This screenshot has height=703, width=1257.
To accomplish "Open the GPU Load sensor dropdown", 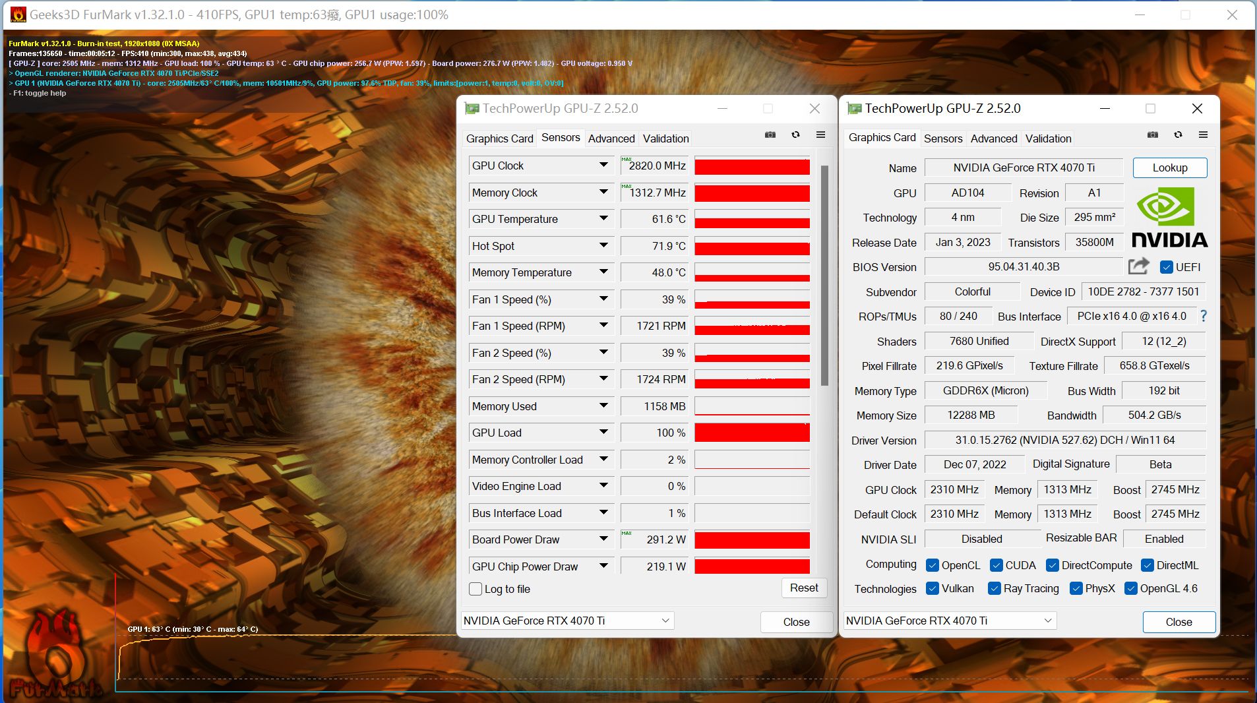I will point(603,432).
